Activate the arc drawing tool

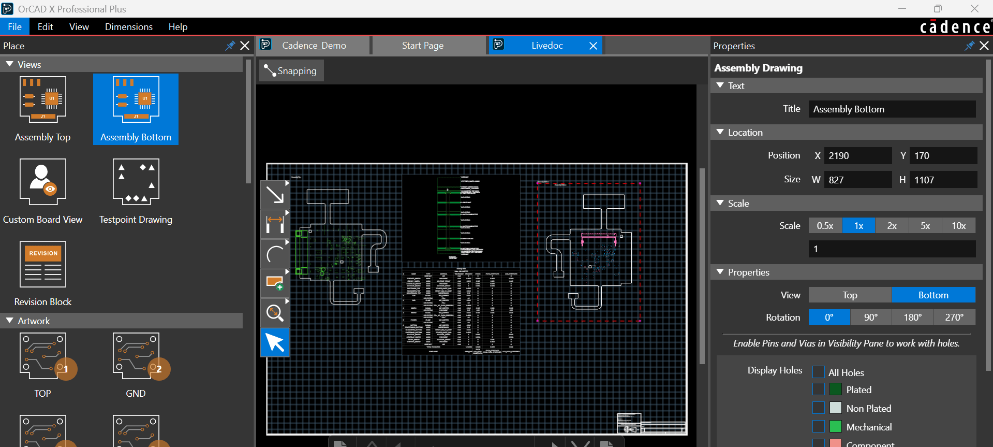pyautogui.click(x=275, y=254)
